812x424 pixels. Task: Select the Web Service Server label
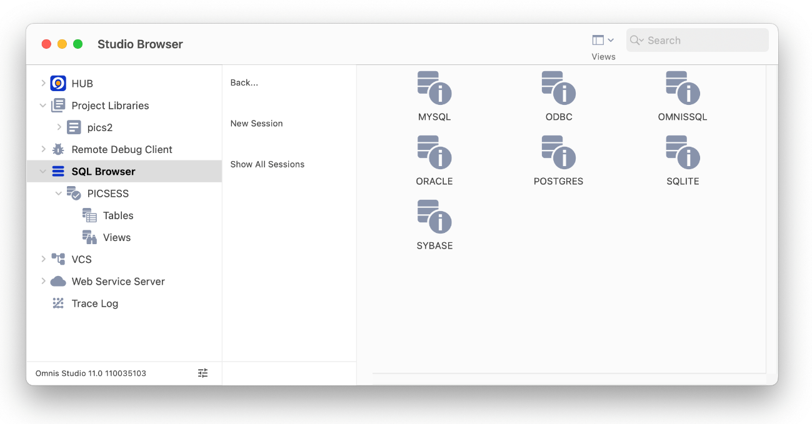(x=118, y=282)
